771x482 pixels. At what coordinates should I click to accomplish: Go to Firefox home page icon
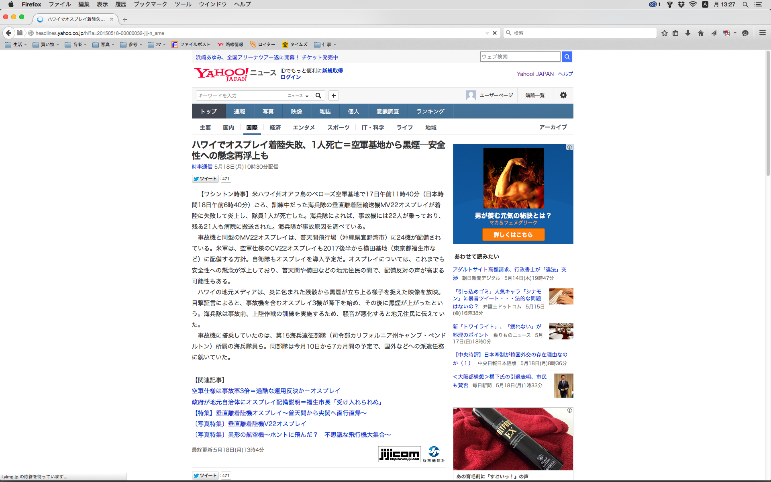point(701,33)
